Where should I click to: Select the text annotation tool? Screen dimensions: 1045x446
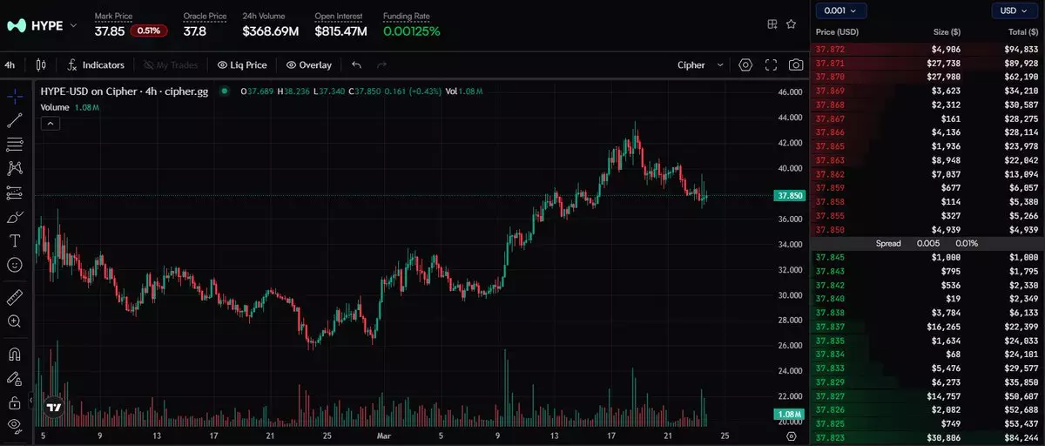click(14, 240)
